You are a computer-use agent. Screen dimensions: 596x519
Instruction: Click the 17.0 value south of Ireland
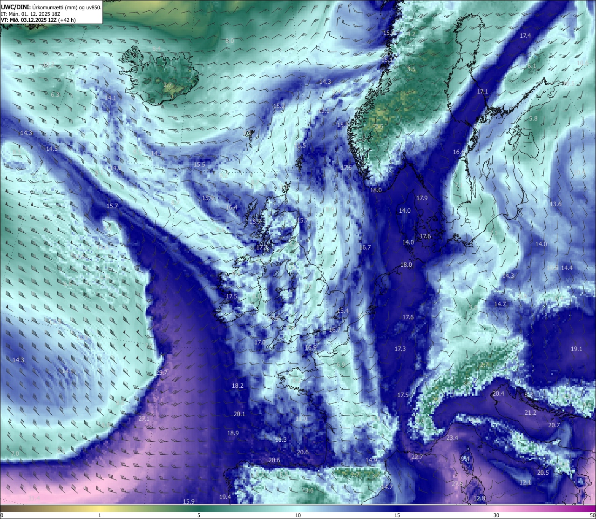click(260, 342)
